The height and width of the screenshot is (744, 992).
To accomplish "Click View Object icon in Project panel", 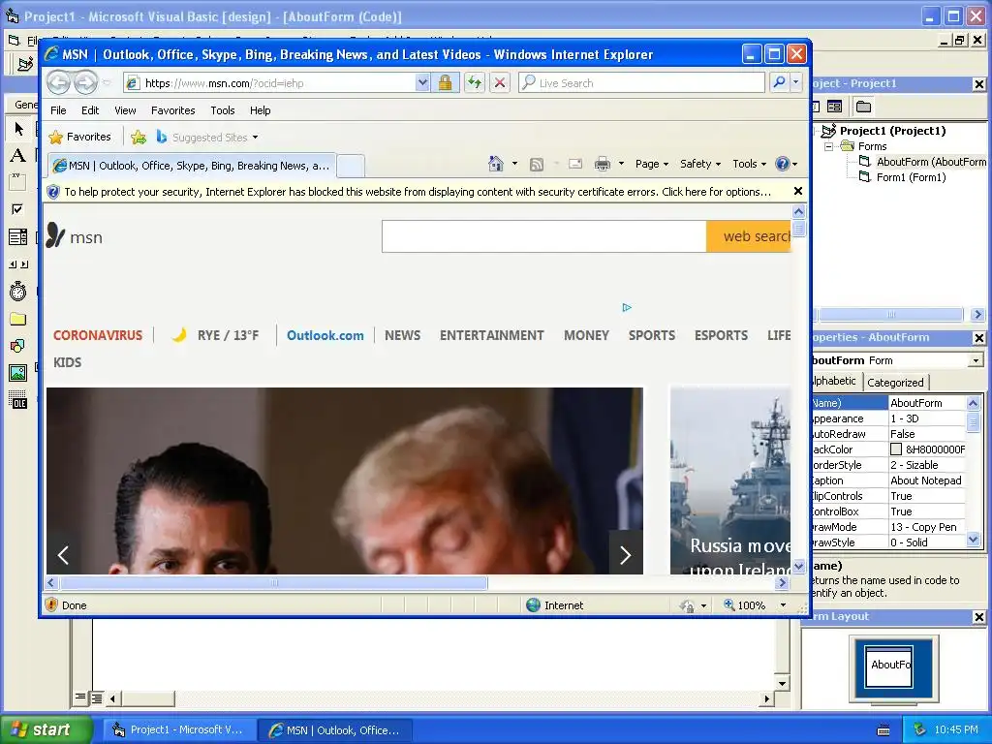I will [x=834, y=107].
